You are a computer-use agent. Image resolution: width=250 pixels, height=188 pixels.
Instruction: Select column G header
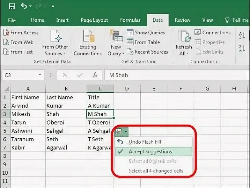(207, 89)
